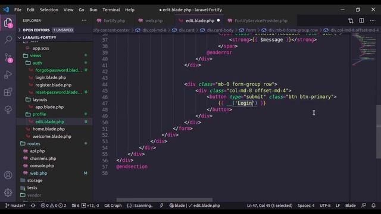Collapse the LARAVEL-FORTIFY section
The height and width of the screenshot is (214, 381).
click(x=55, y=37)
